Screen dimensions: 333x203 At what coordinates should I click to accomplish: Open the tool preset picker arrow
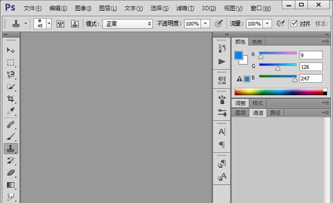(26, 23)
